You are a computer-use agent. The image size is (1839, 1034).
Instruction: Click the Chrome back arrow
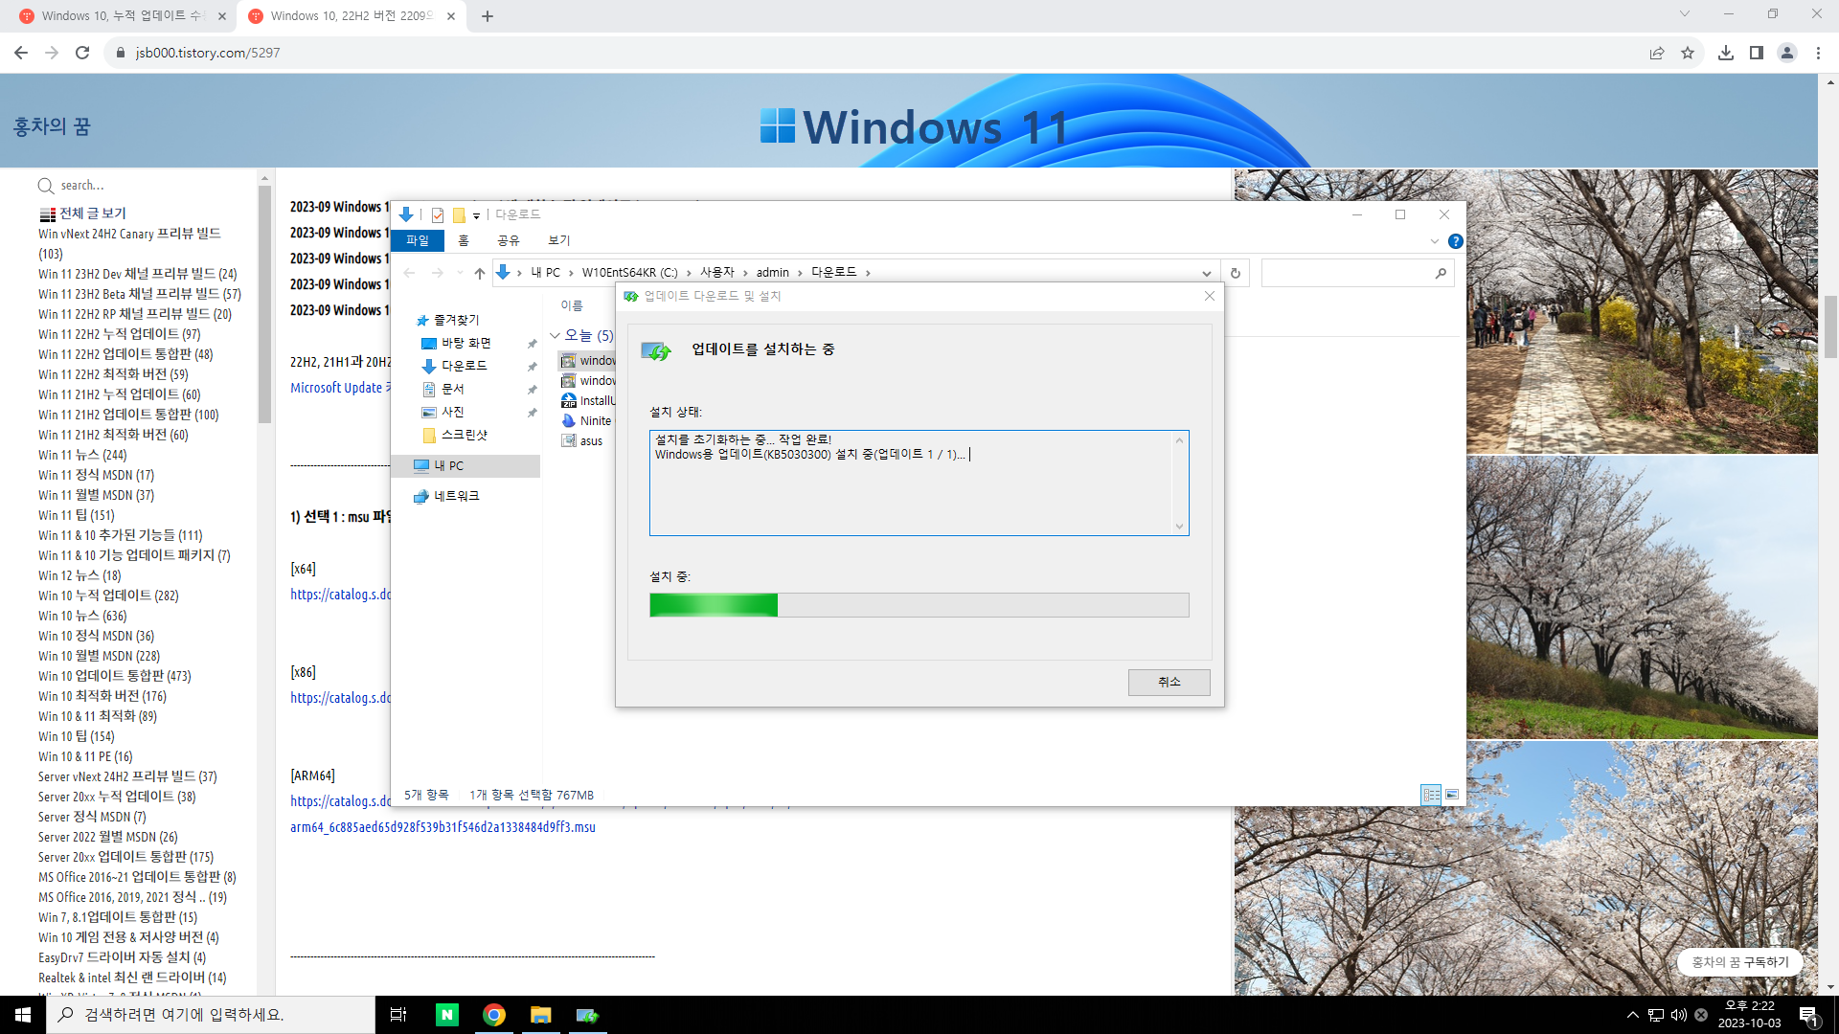coord(21,53)
